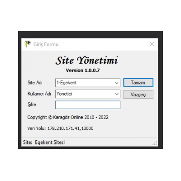Click the Site Yönetimi heading

[86, 60]
